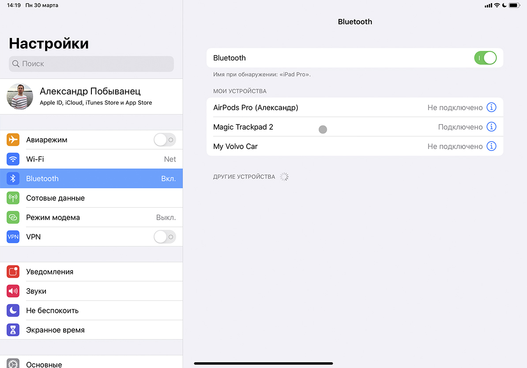Connect to My Volvo Car
Screen dimensions: 527x368
point(355,146)
